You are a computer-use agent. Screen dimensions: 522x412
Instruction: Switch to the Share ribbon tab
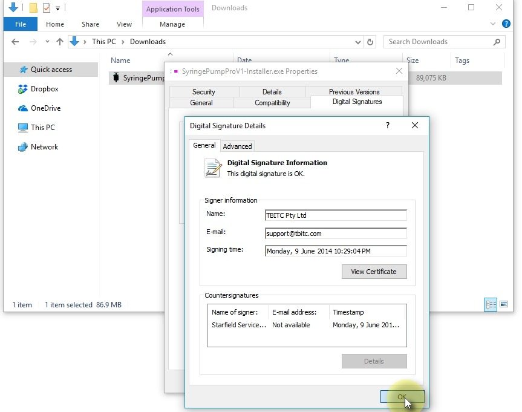pos(90,24)
